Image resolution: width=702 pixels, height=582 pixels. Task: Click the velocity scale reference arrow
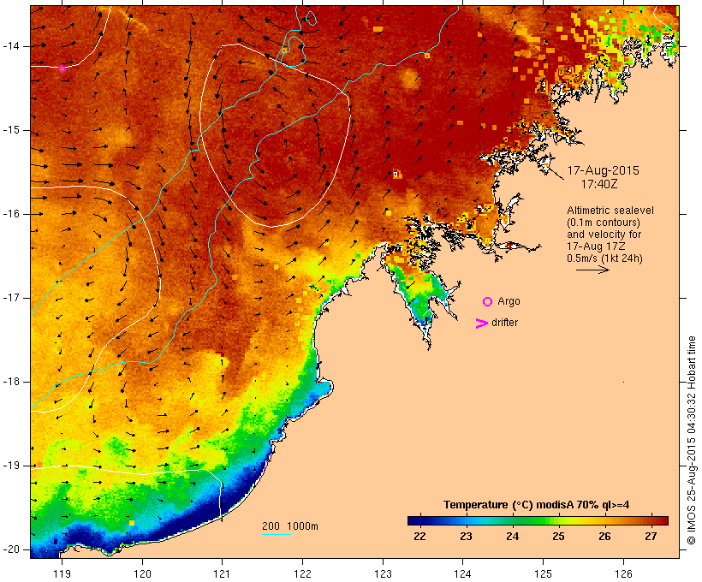click(592, 270)
